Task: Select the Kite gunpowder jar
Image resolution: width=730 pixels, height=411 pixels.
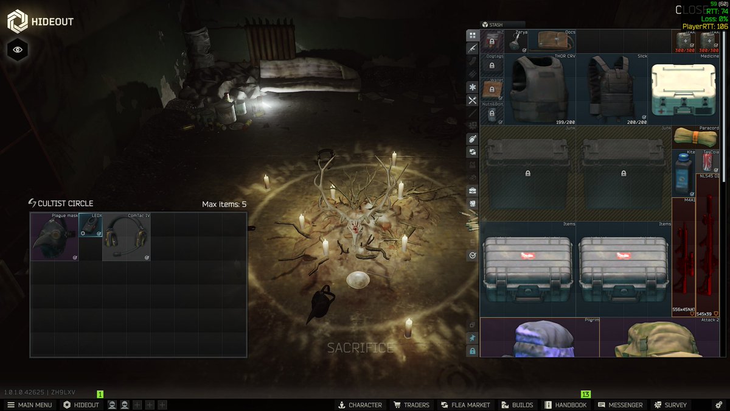Action: (684, 173)
